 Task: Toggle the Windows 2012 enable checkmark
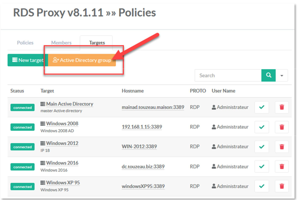click(x=261, y=147)
